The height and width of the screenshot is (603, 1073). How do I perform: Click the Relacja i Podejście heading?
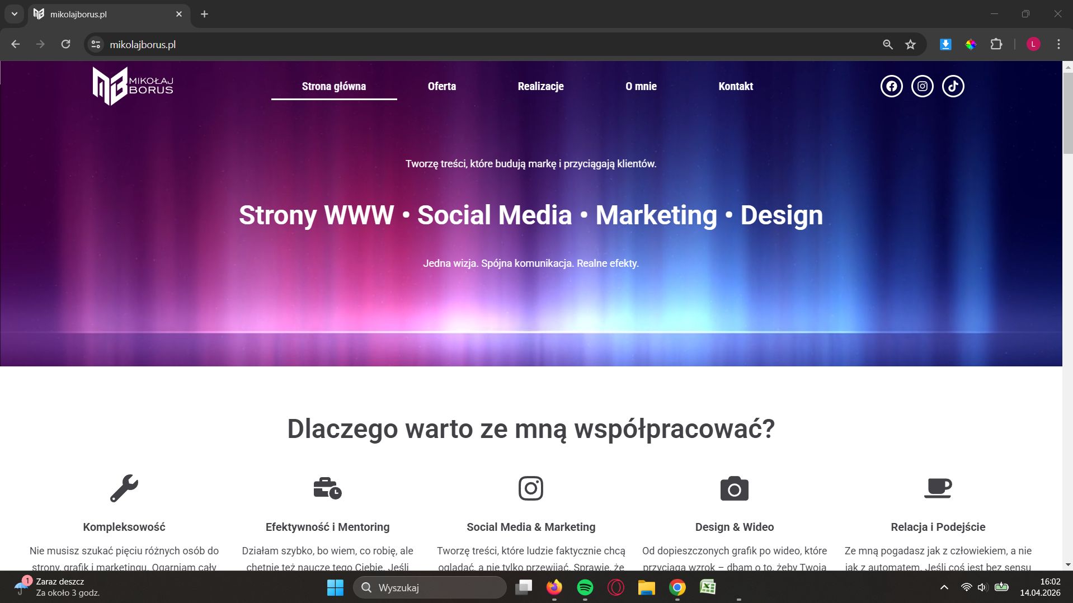point(938,527)
